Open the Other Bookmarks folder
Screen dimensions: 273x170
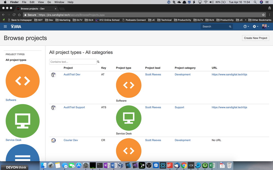[260, 20]
